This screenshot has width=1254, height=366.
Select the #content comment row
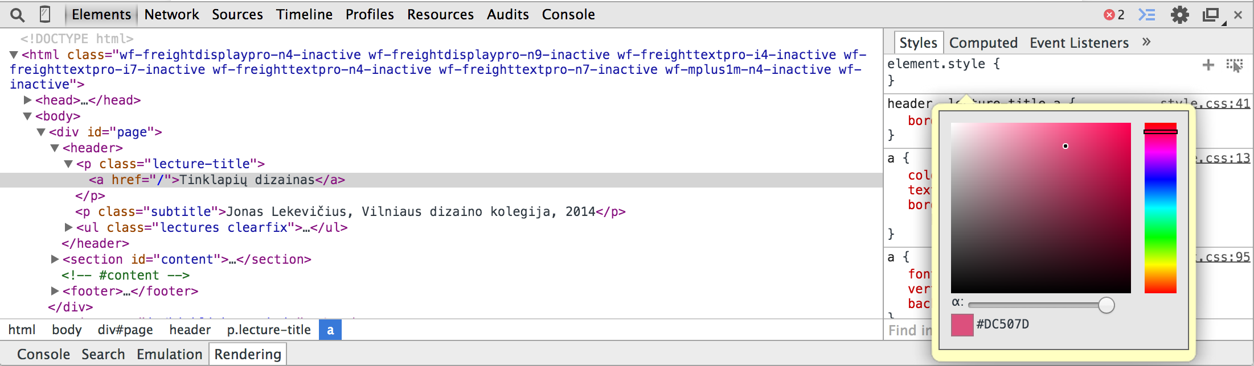[126, 276]
